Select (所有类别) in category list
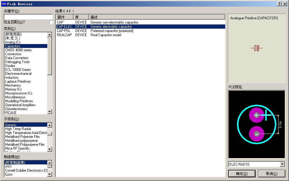 coord(26,34)
